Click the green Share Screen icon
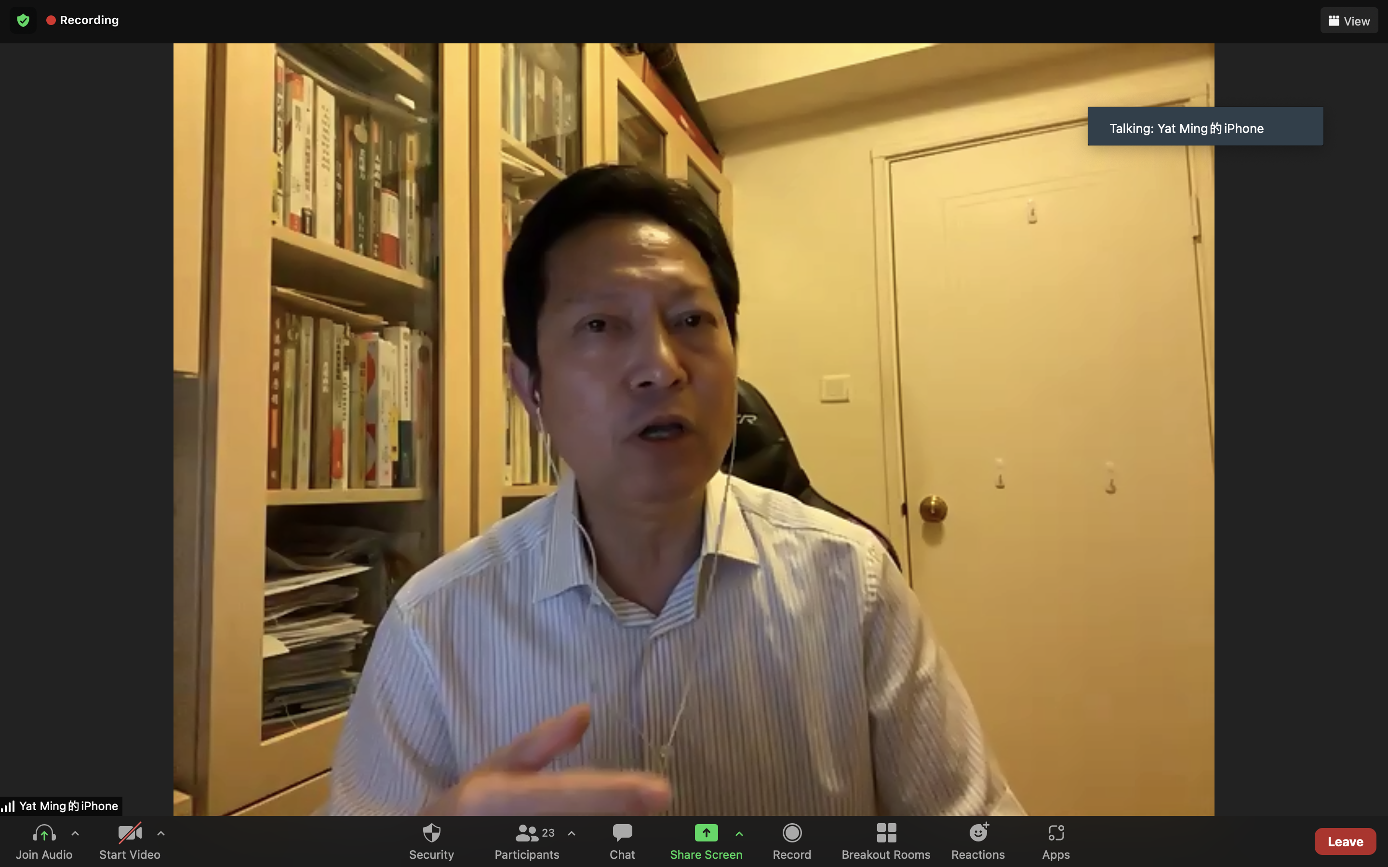The width and height of the screenshot is (1388, 867). click(x=706, y=833)
